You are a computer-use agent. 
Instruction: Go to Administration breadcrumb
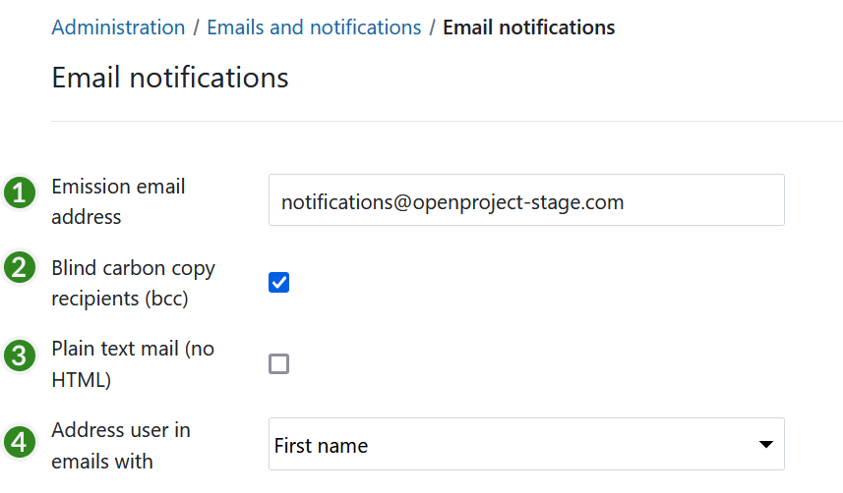pyautogui.click(x=118, y=27)
